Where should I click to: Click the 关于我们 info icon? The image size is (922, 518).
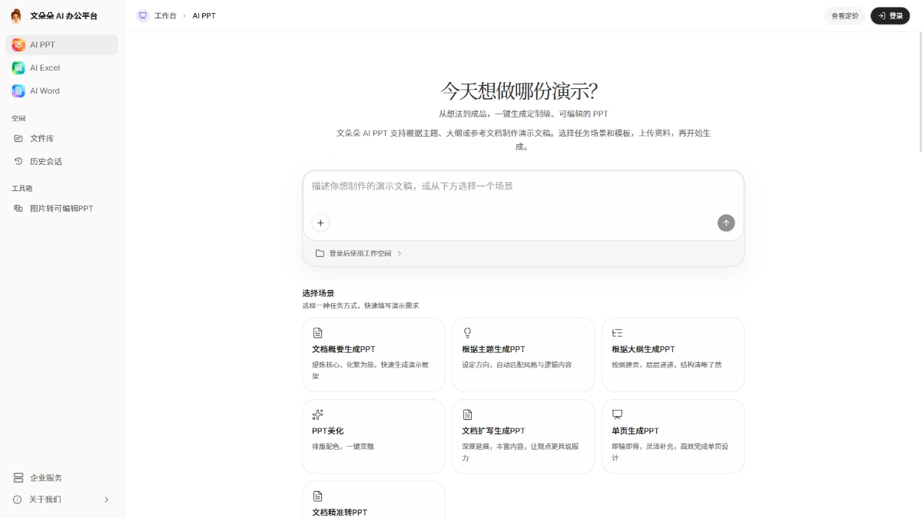[18, 499]
